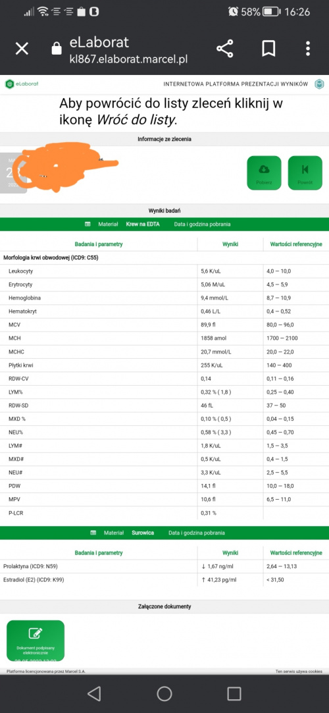The width and height of the screenshot is (329, 713).
Task: Download results with the Pobierz button
Action: [264, 172]
